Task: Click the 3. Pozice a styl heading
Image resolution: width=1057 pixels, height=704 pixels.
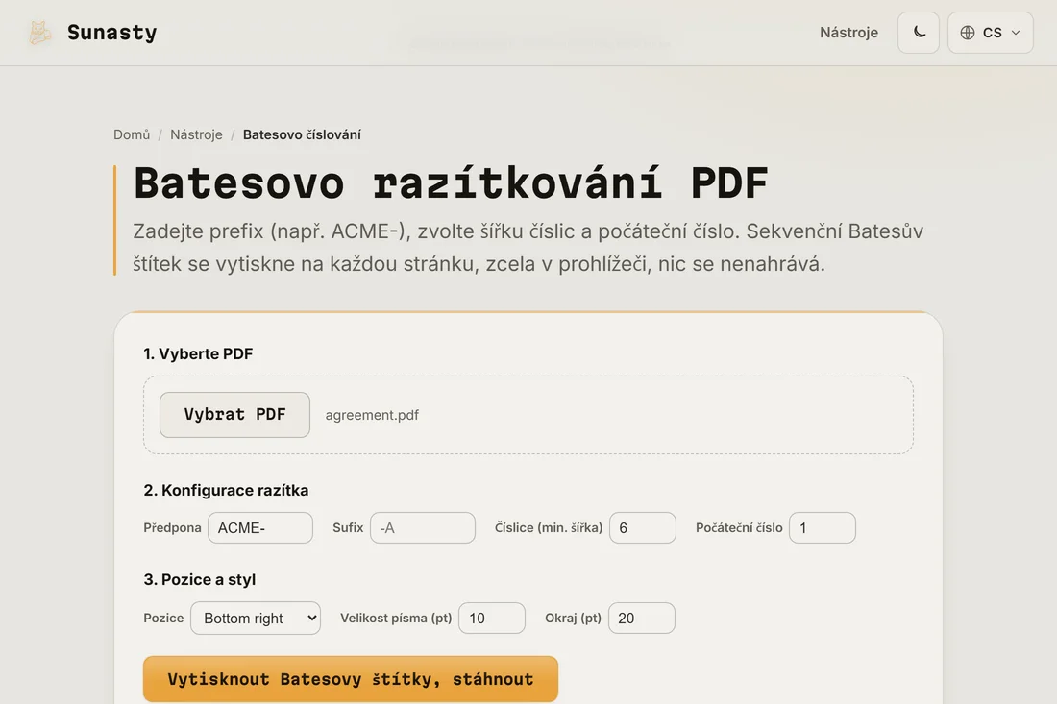Action: pyautogui.click(x=200, y=579)
